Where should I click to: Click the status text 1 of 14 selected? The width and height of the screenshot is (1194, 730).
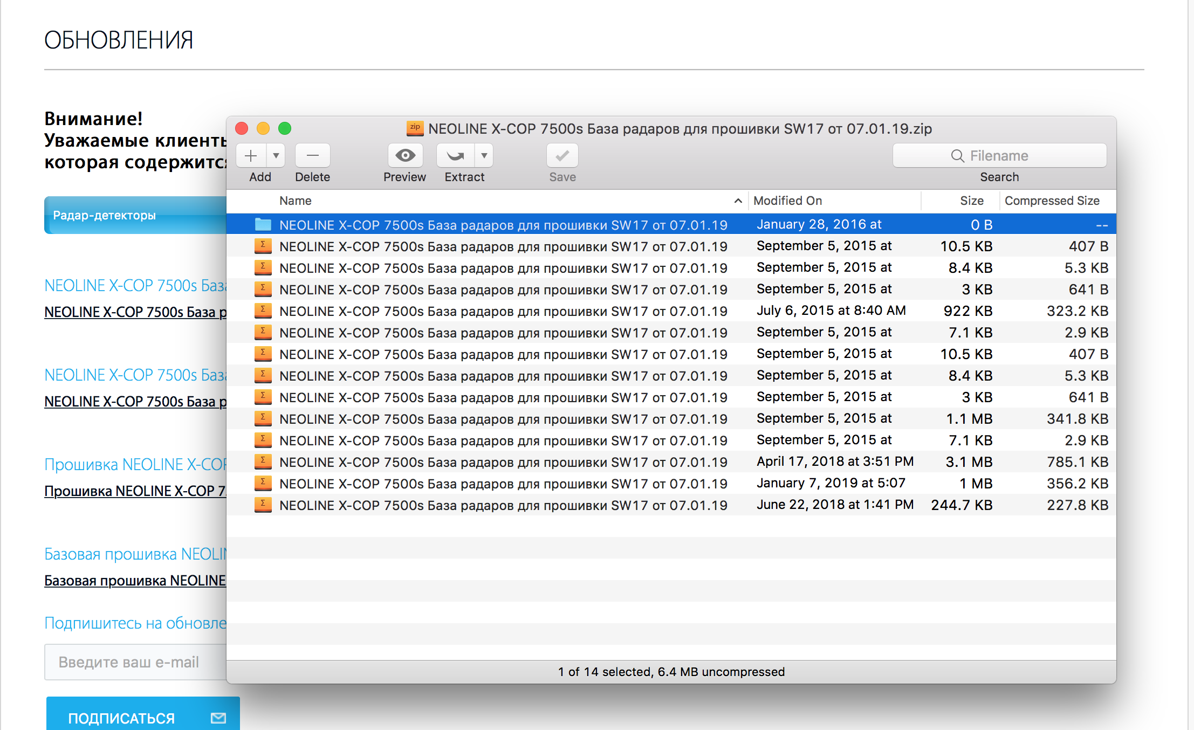[x=671, y=672]
